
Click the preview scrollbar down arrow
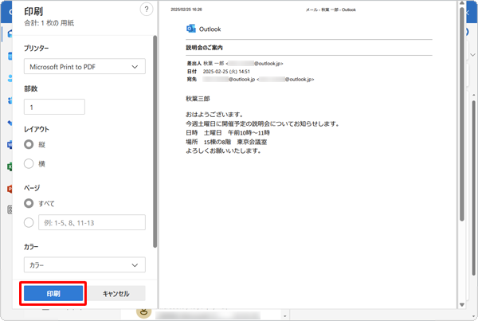tap(462, 304)
